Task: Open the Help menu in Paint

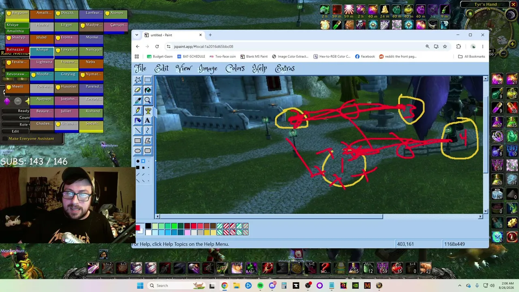Action: [x=259, y=68]
